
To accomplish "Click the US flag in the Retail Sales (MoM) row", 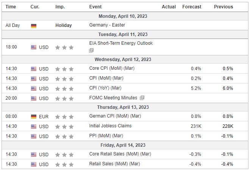I will pyautogui.click(x=34, y=164).
